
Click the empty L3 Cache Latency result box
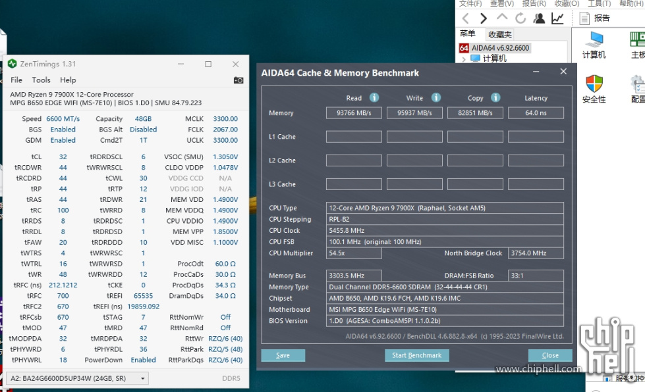point(536,184)
